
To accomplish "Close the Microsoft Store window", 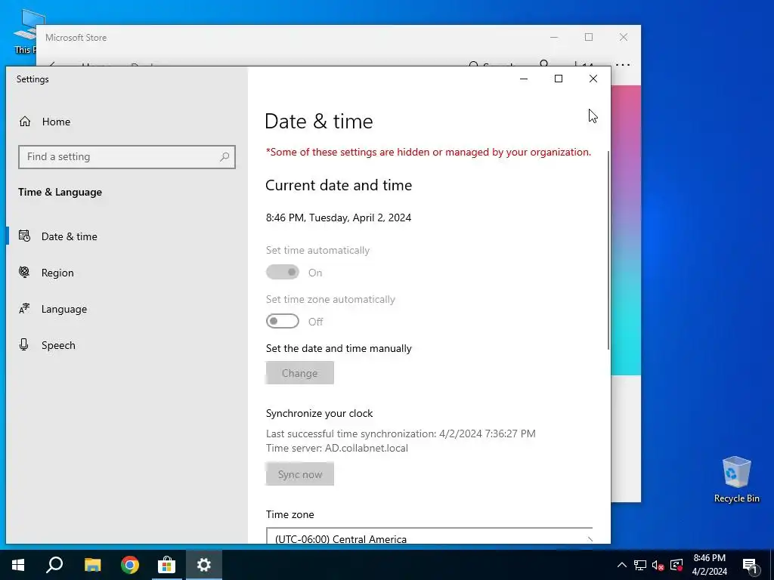I will (624, 37).
